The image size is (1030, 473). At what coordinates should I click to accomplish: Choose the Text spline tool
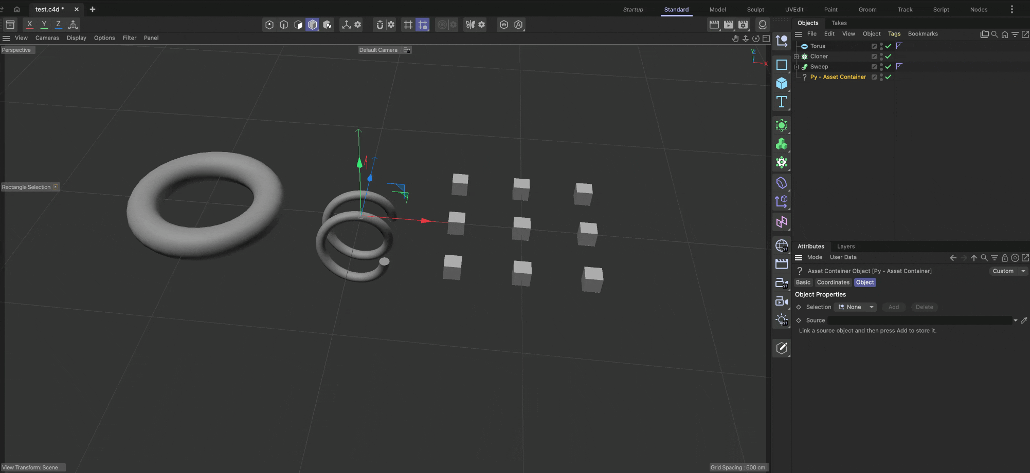(782, 102)
